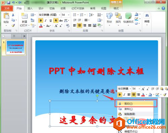Click the Redo icon in Quick Access Toolbar
Screen dimensions: 168x133
[20, 3]
